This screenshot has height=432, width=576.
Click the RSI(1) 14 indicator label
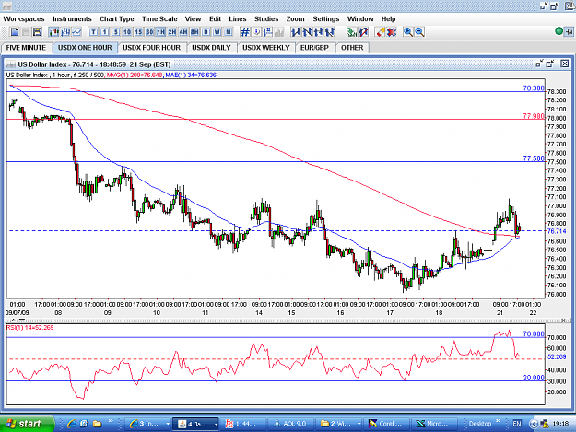pos(30,327)
